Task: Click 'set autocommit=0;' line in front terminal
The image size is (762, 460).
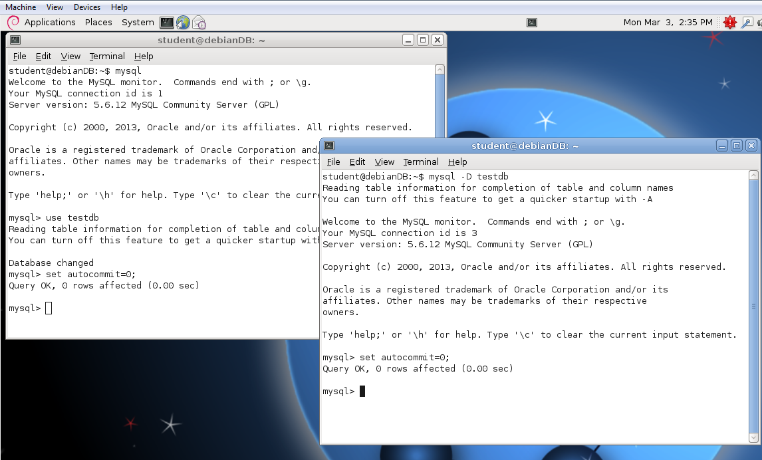Action: (x=386, y=358)
